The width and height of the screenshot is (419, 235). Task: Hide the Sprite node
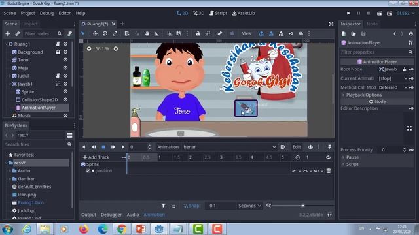point(65,91)
